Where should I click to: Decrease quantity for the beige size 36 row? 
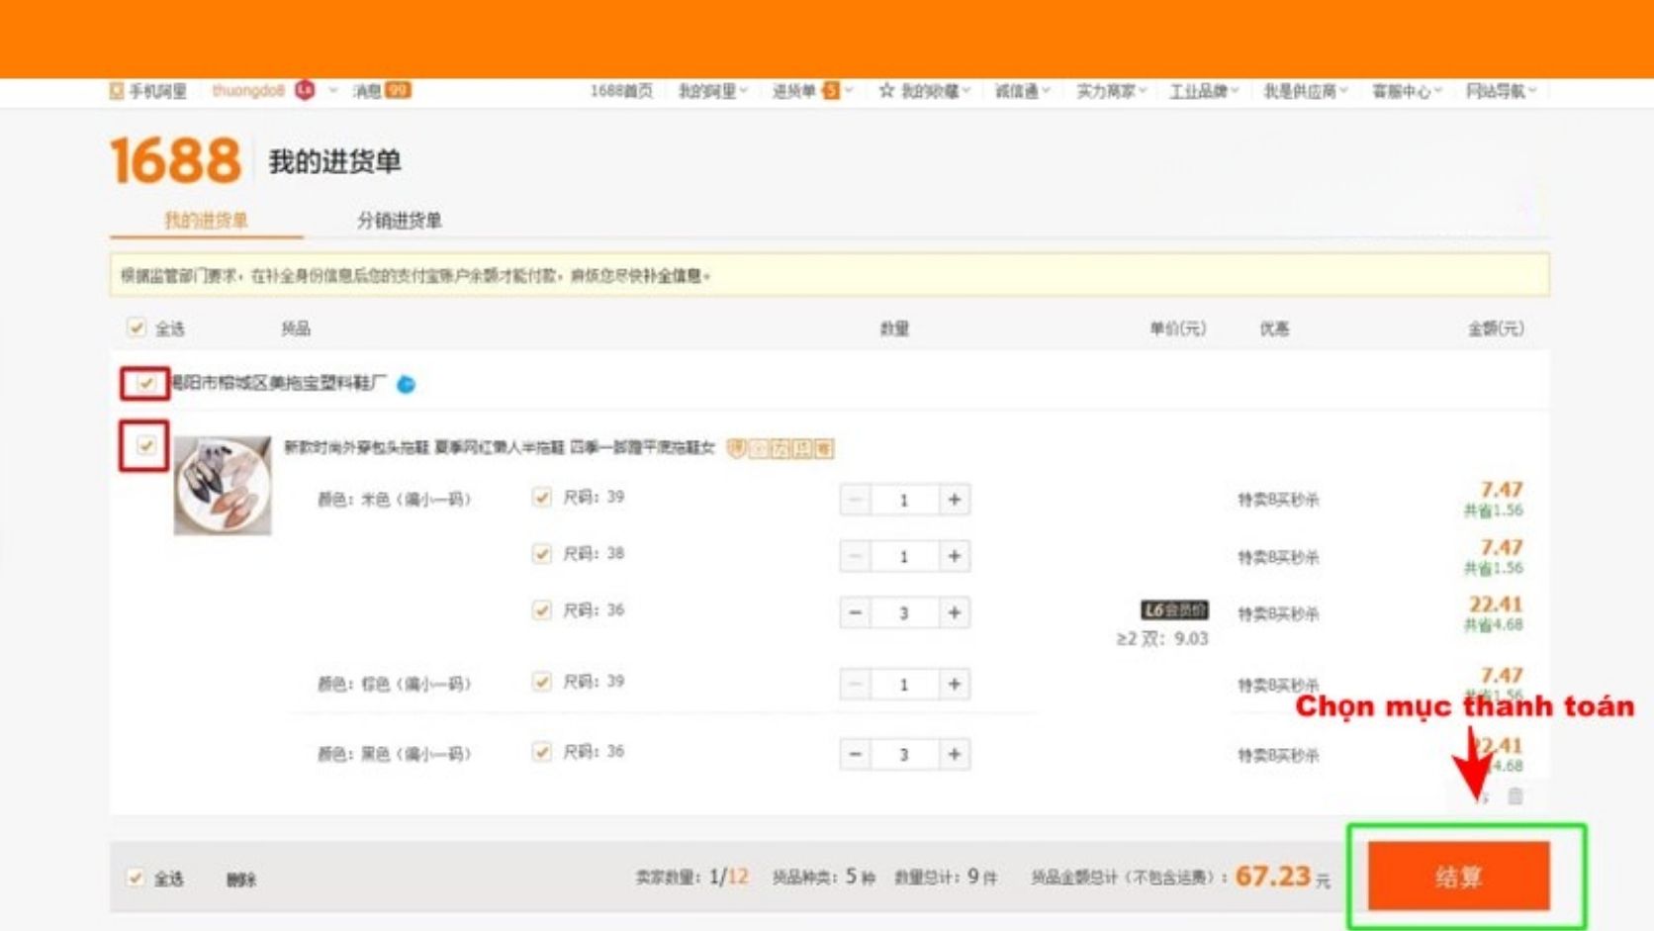[856, 612]
